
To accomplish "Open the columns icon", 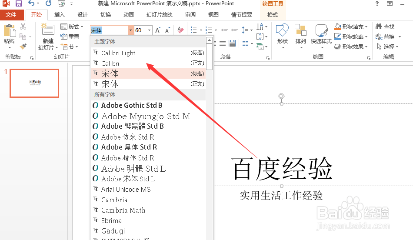I will click(245, 43).
